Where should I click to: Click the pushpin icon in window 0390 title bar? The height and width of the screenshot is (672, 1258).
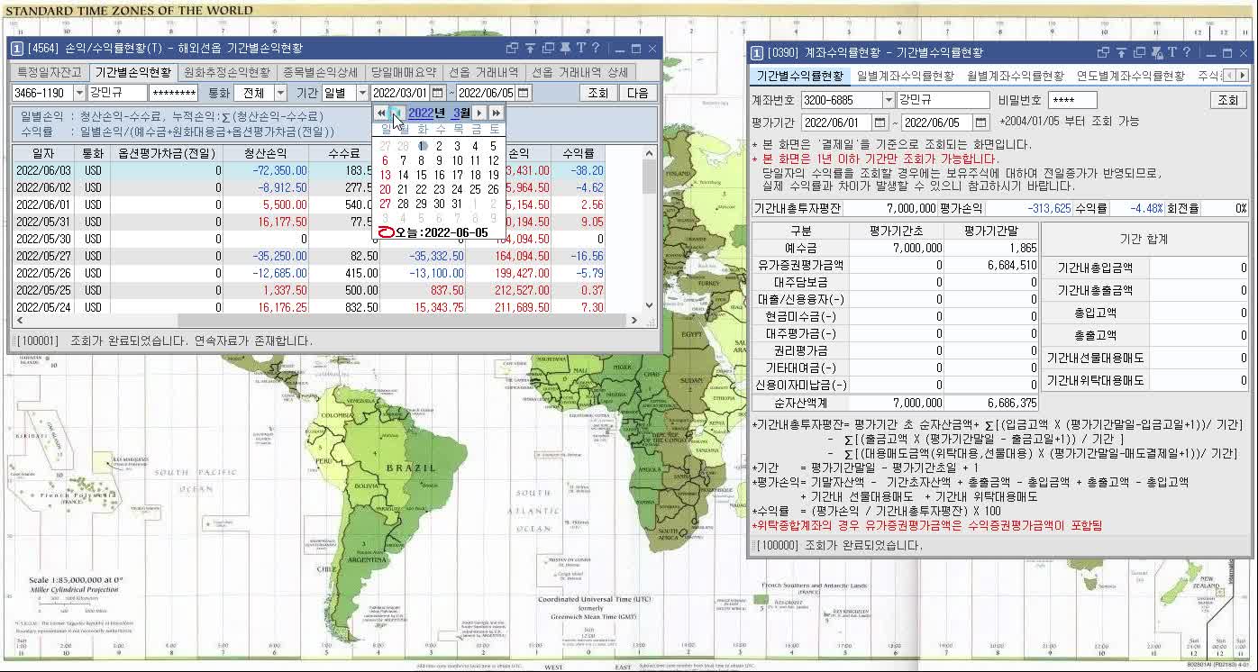click(x=1155, y=53)
